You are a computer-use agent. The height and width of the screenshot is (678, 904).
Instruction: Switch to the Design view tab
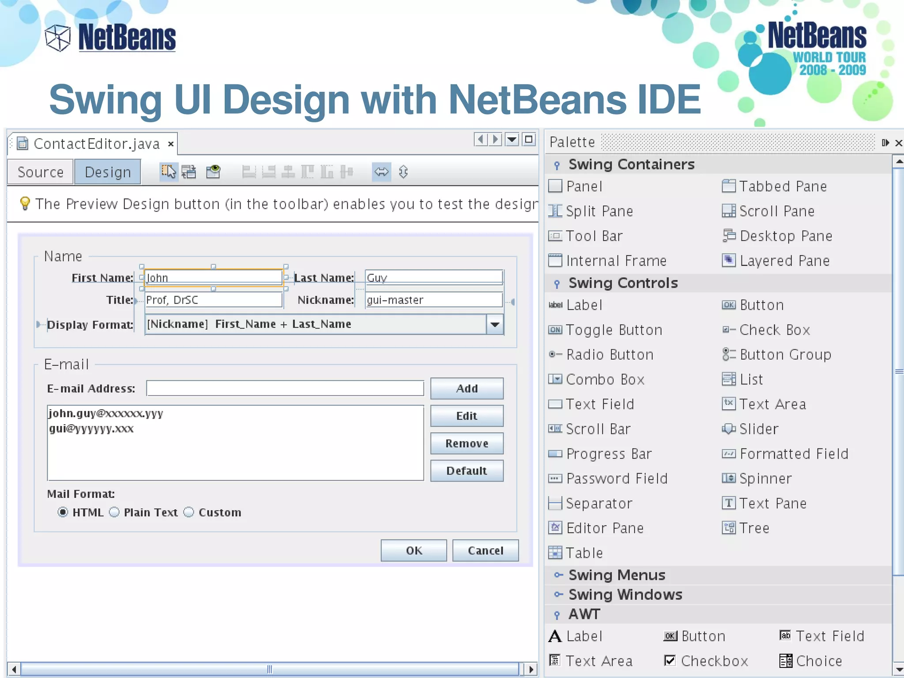click(x=108, y=172)
